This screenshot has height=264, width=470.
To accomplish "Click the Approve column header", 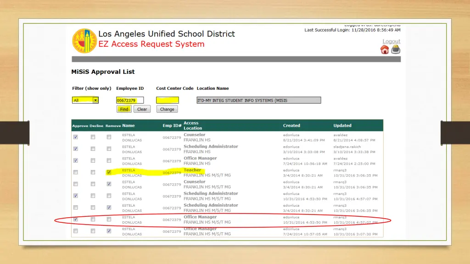I will click(80, 126).
